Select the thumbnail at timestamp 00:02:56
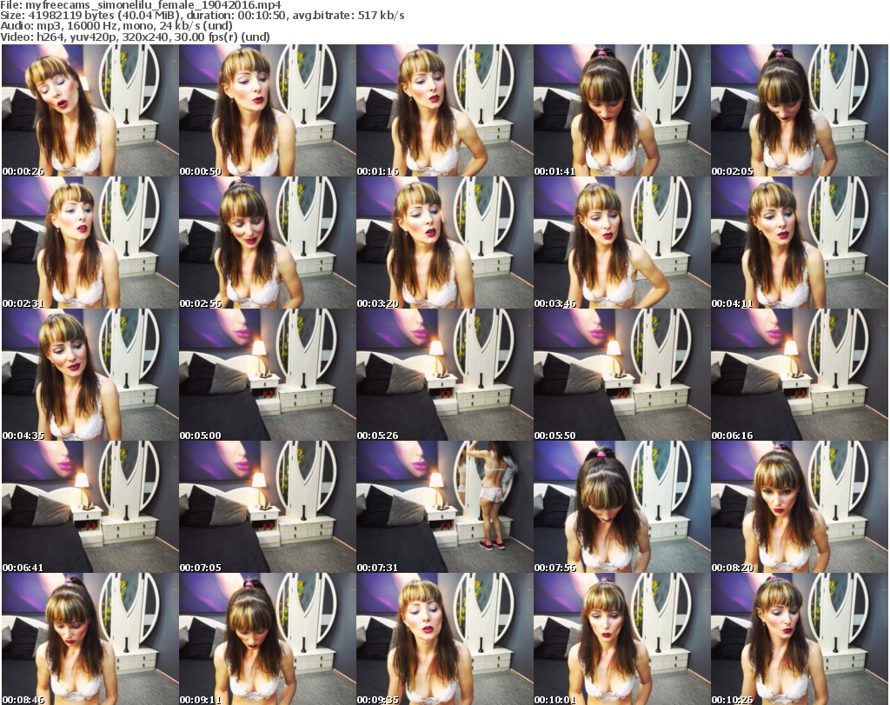 coord(268,243)
